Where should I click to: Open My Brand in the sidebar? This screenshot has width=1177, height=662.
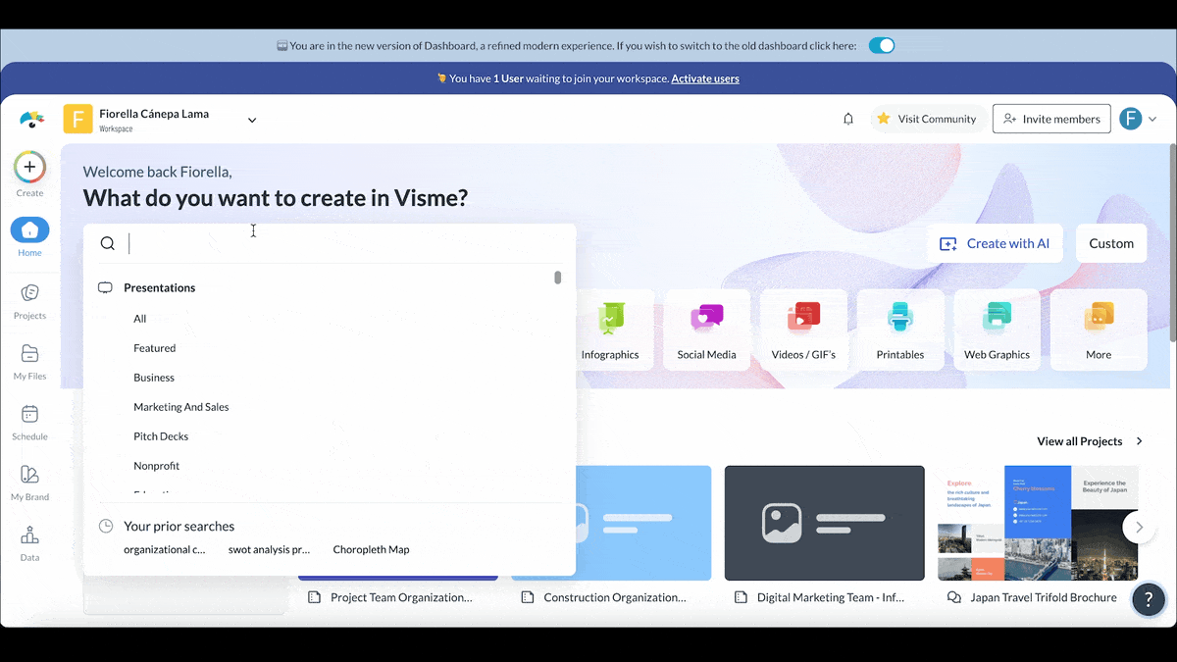(29, 476)
